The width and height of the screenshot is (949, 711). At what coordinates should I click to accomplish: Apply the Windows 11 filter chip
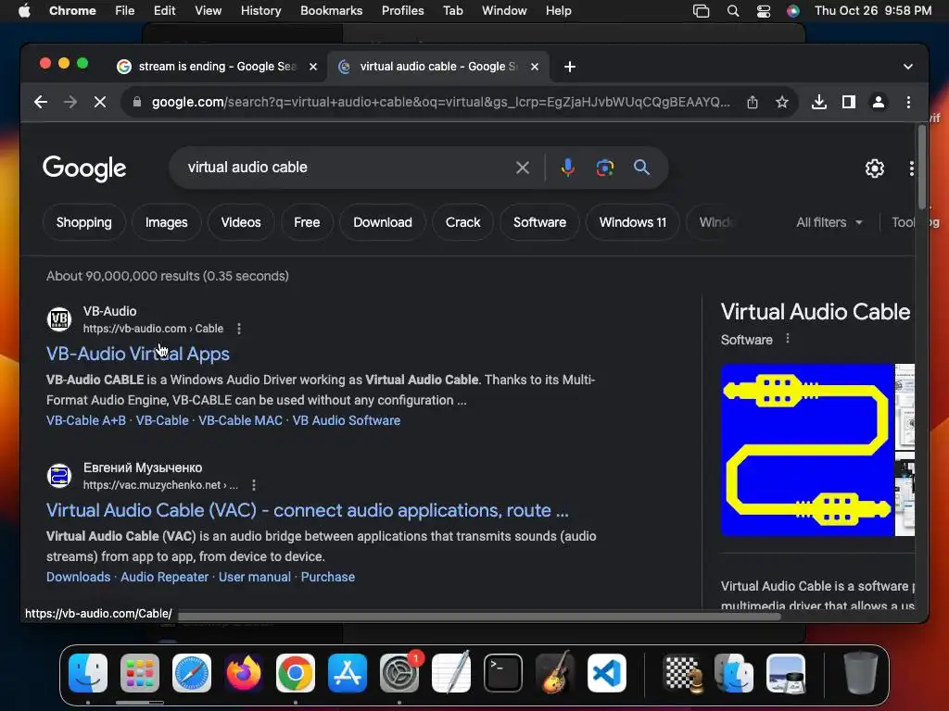pos(632,222)
